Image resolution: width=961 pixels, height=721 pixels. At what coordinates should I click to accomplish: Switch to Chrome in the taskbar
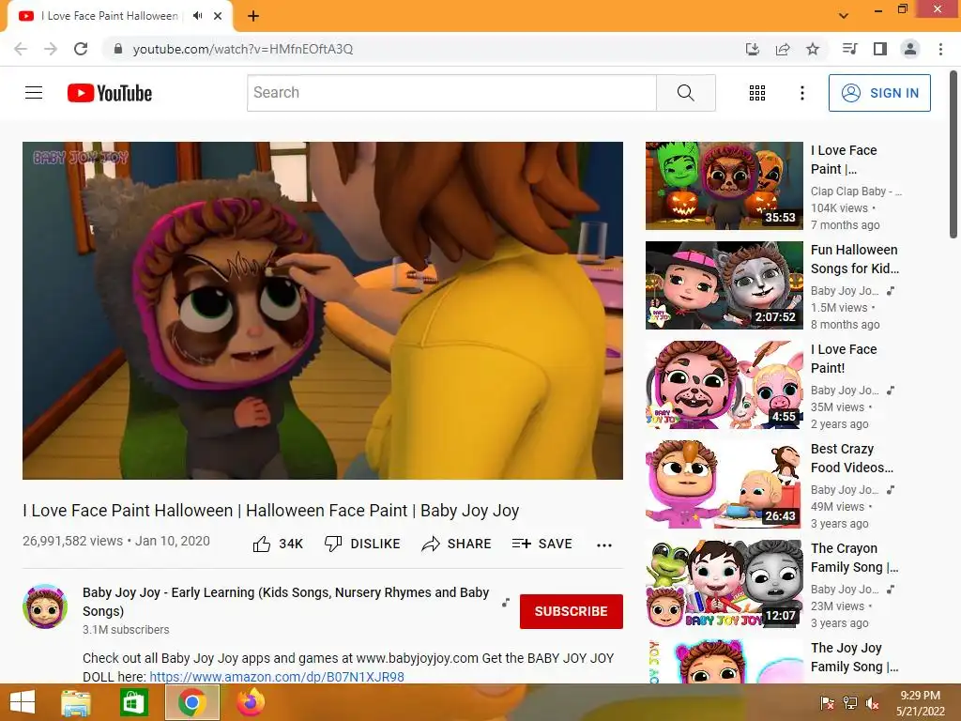point(191,702)
